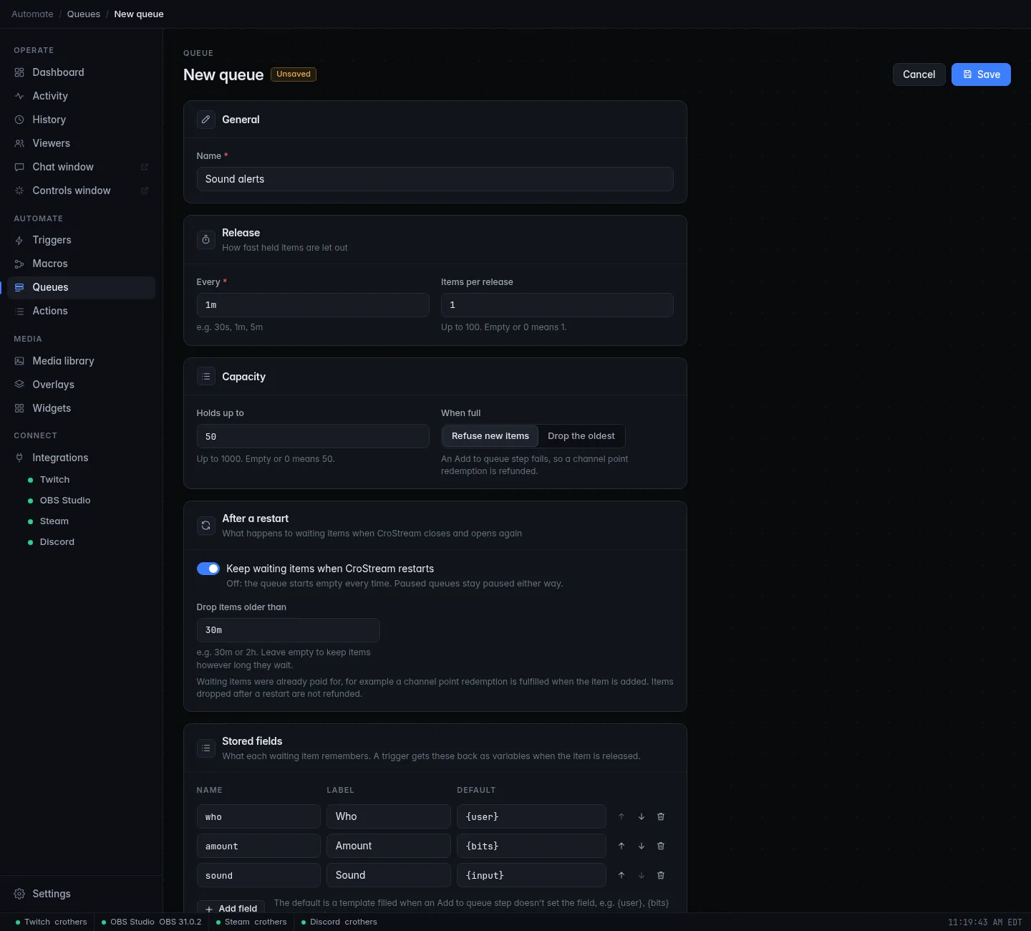Image resolution: width=1031 pixels, height=931 pixels.
Task: Select Refuse new items option
Action: (490, 436)
